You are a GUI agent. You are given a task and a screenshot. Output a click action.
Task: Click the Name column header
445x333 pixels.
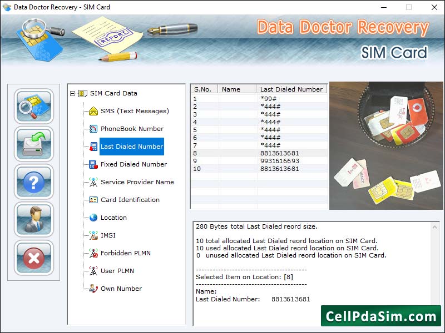(x=237, y=89)
